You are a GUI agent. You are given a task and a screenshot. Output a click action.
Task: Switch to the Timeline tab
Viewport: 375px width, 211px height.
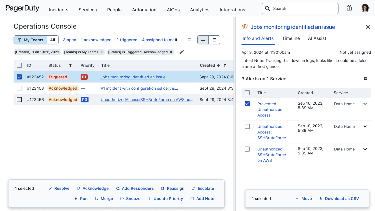(291, 38)
